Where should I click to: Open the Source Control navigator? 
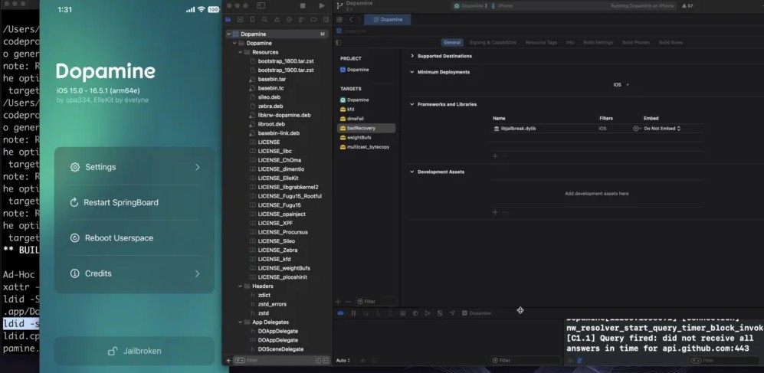240,20
